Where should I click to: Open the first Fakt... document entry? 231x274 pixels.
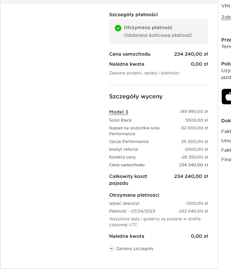[x=226, y=131]
